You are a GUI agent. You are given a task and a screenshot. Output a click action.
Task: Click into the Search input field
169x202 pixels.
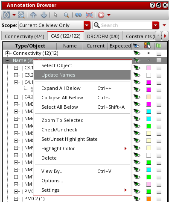(x=126, y=25)
